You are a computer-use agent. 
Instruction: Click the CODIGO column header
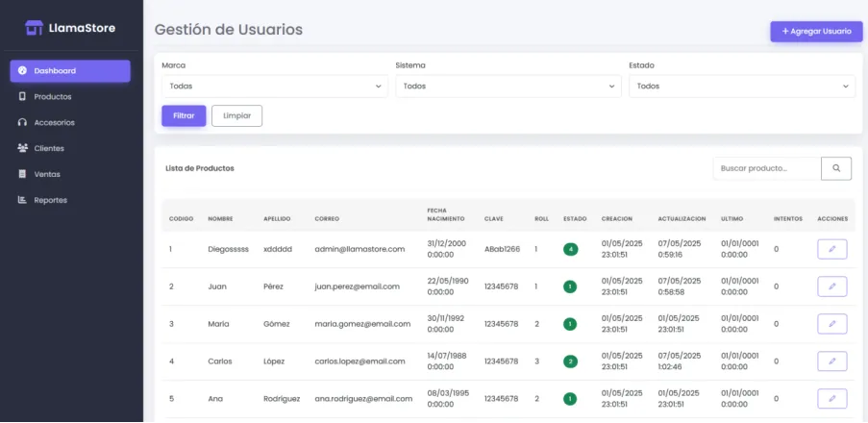point(181,218)
